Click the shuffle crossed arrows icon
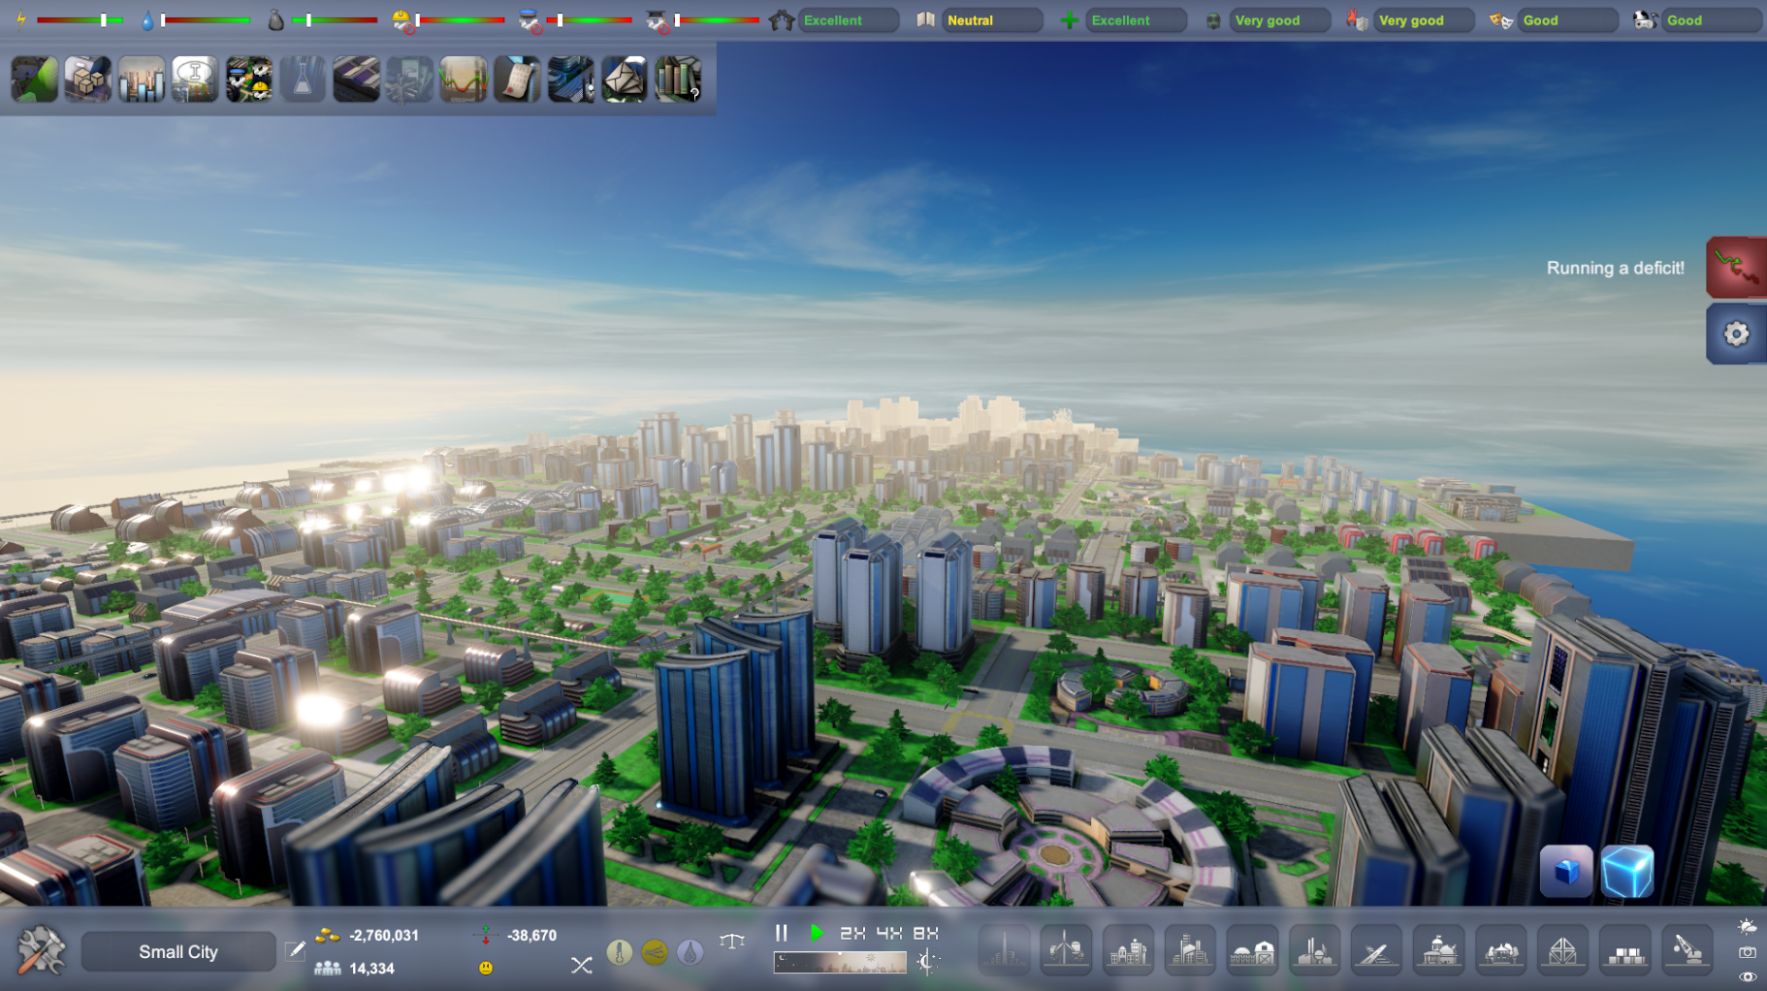Image resolution: width=1767 pixels, height=991 pixels. [581, 965]
